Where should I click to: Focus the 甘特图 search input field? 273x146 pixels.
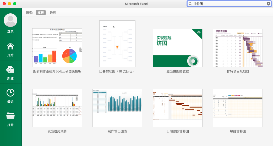[229, 4]
